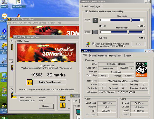Open the Calculator desktop shortcut
The height and width of the screenshot is (119, 154).
[4, 62]
